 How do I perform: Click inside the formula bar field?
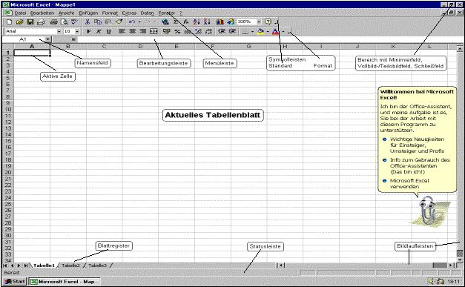tap(267, 39)
